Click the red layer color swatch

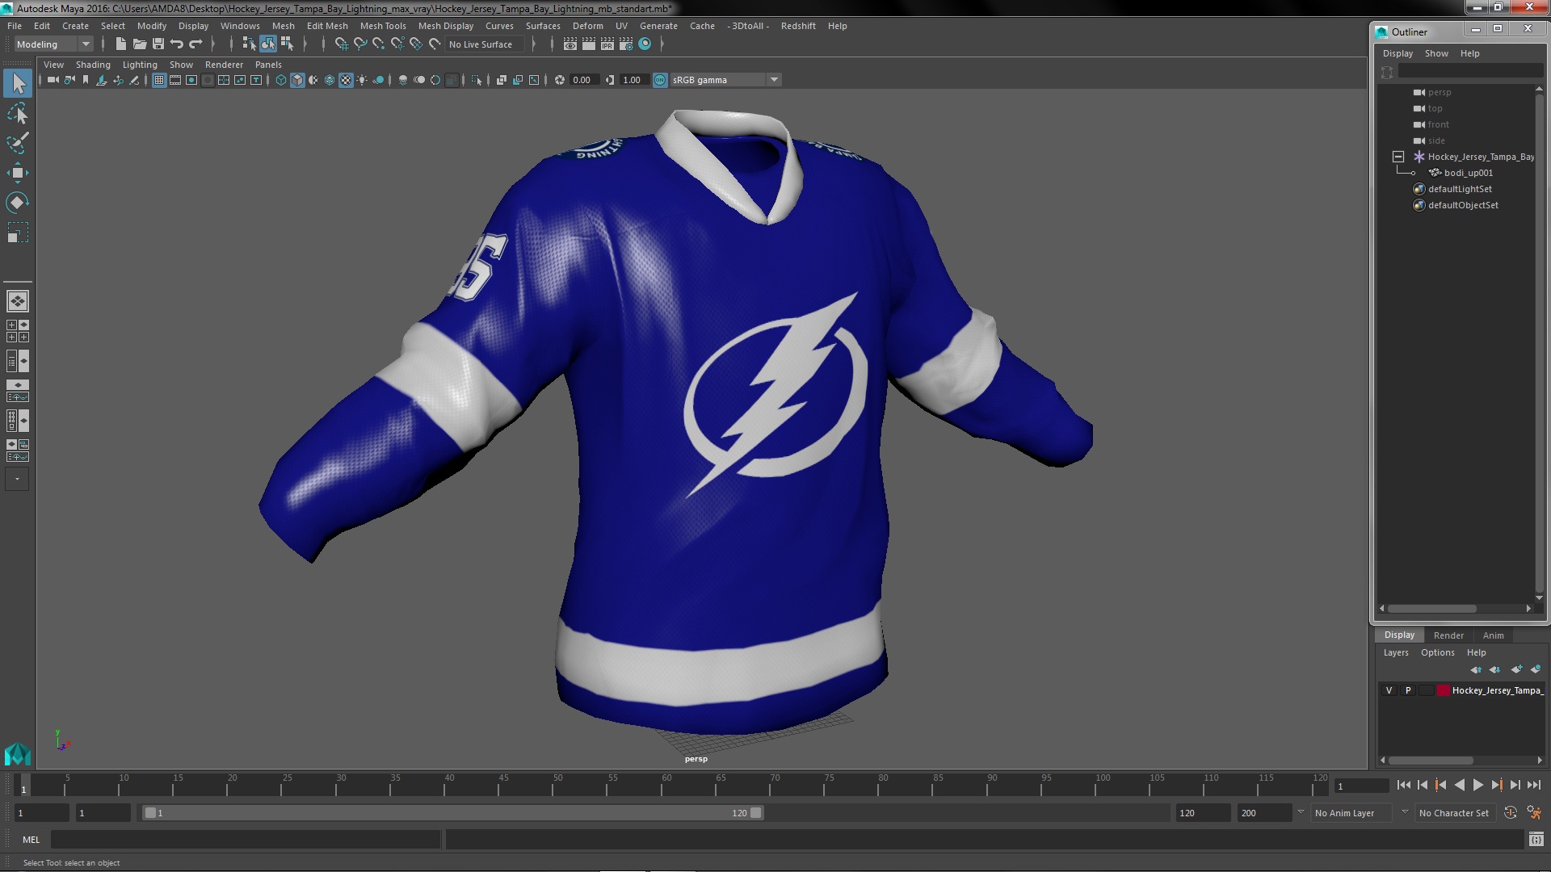pyautogui.click(x=1444, y=690)
